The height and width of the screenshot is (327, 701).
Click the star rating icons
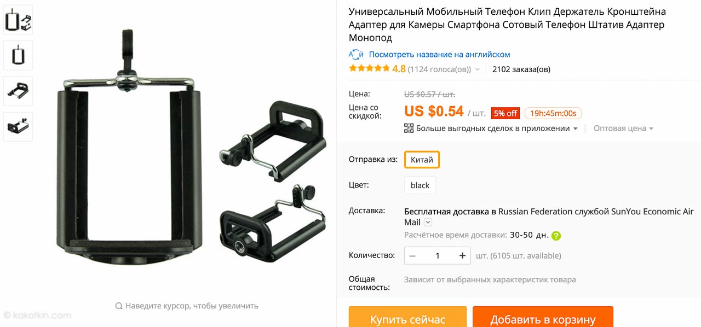369,69
